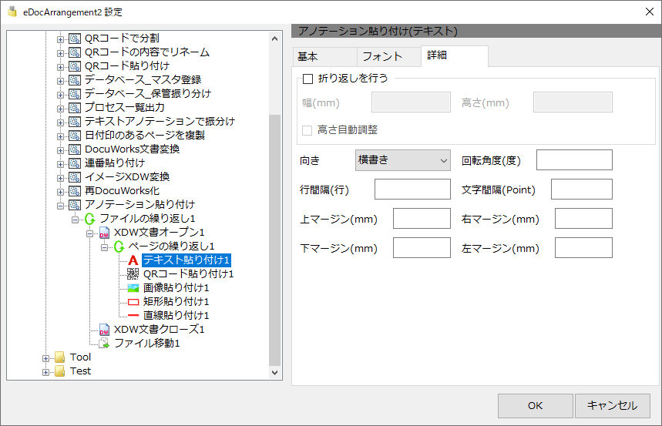Expand the Tool folder node
Viewport: 662px width, 426px height.
tap(45, 359)
